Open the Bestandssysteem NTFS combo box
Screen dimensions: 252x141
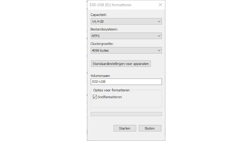click(126, 36)
